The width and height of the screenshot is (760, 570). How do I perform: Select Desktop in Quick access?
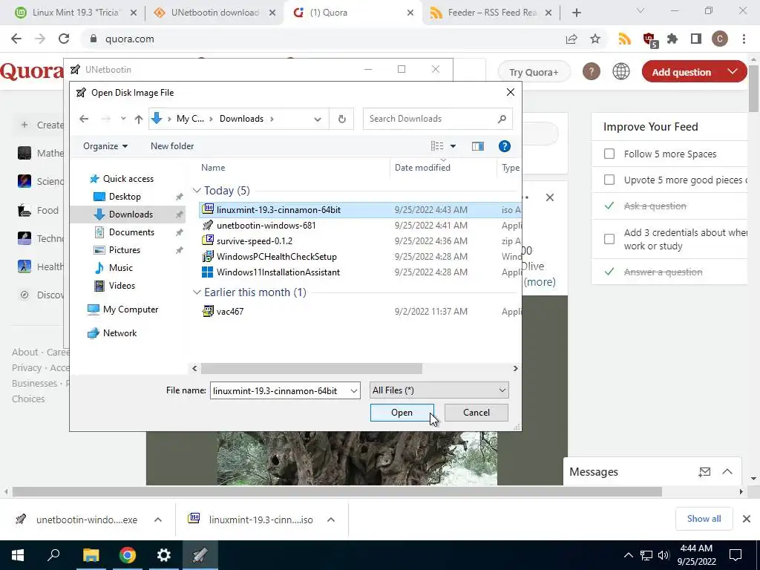pyautogui.click(x=125, y=196)
